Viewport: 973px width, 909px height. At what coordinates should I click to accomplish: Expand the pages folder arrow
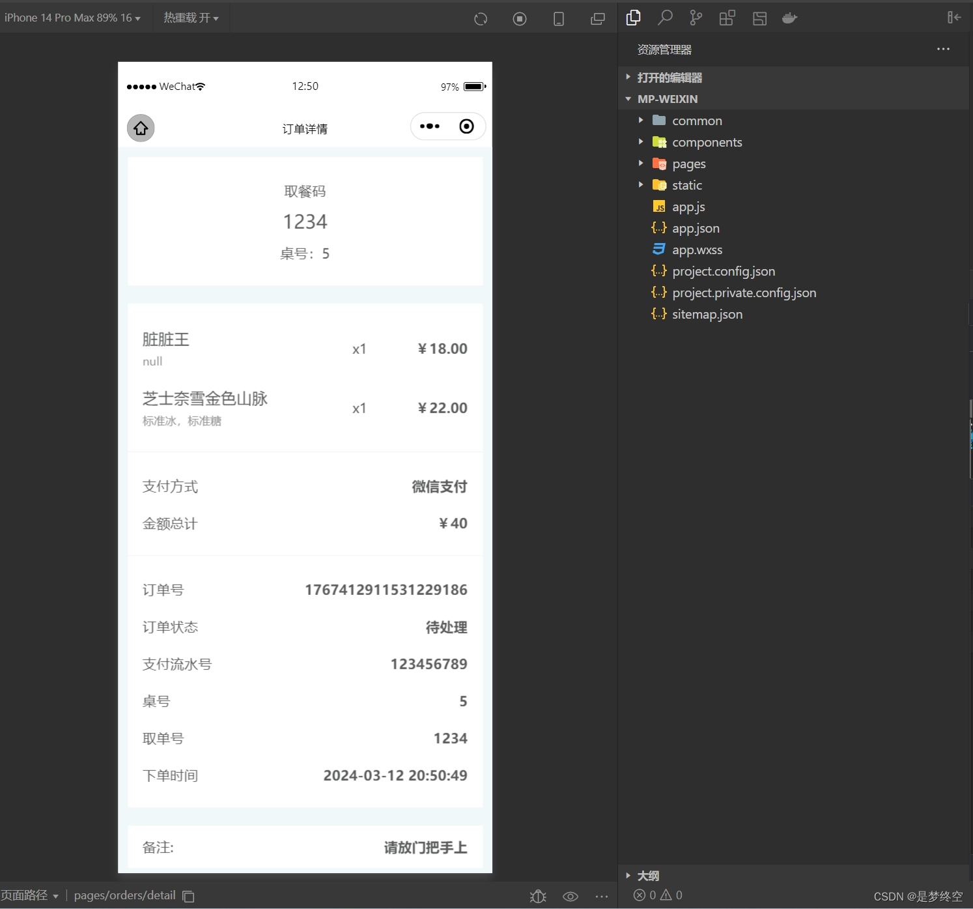[x=641, y=164]
